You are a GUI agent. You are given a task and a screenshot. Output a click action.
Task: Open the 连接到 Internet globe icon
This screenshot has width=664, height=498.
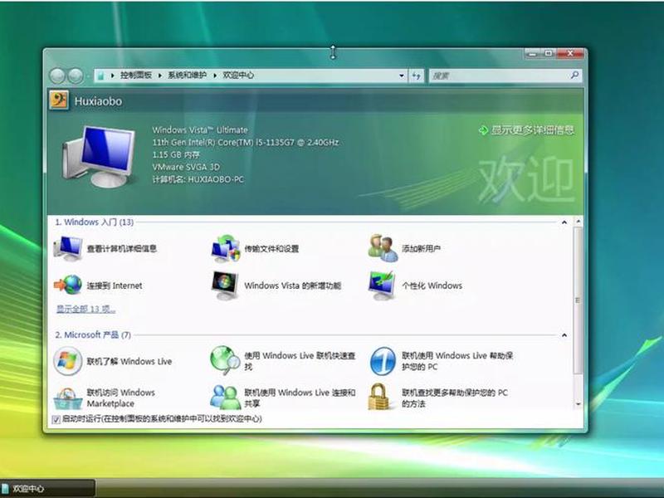[x=68, y=285]
